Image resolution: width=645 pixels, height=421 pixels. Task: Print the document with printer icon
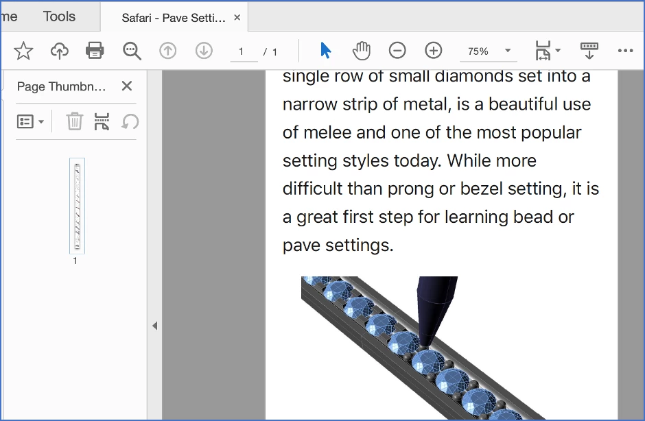coord(95,51)
